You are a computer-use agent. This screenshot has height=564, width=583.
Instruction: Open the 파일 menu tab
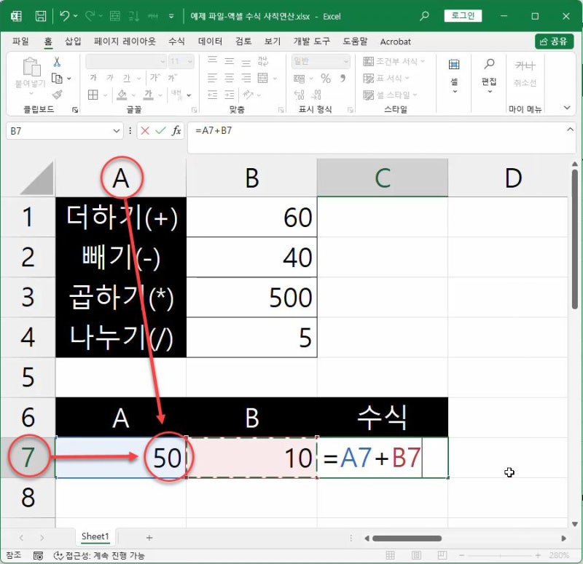click(x=20, y=41)
